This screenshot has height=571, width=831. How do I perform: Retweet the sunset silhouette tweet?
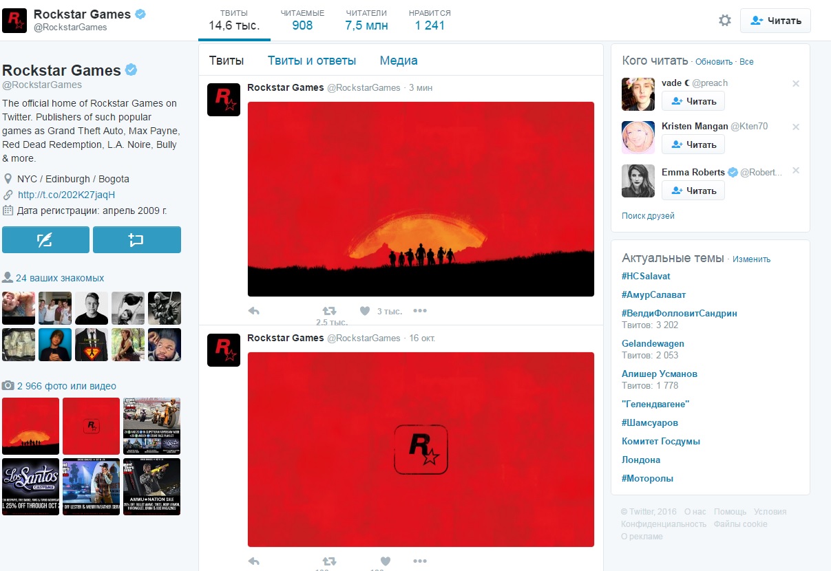[330, 311]
